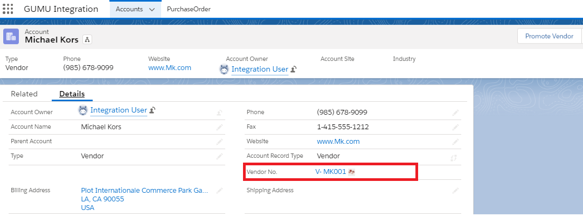Click the GUMU Integration app name
The image size is (583, 217).
[61, 9]
